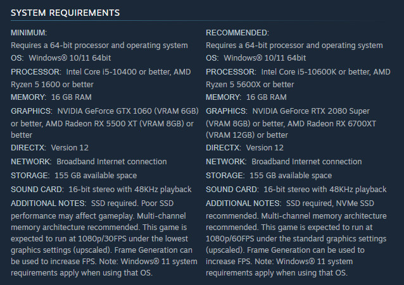Click 'NVIDIA GeForce RTX 2080 Super' text
Screen dimensions: 404x285
click(311, 111)
